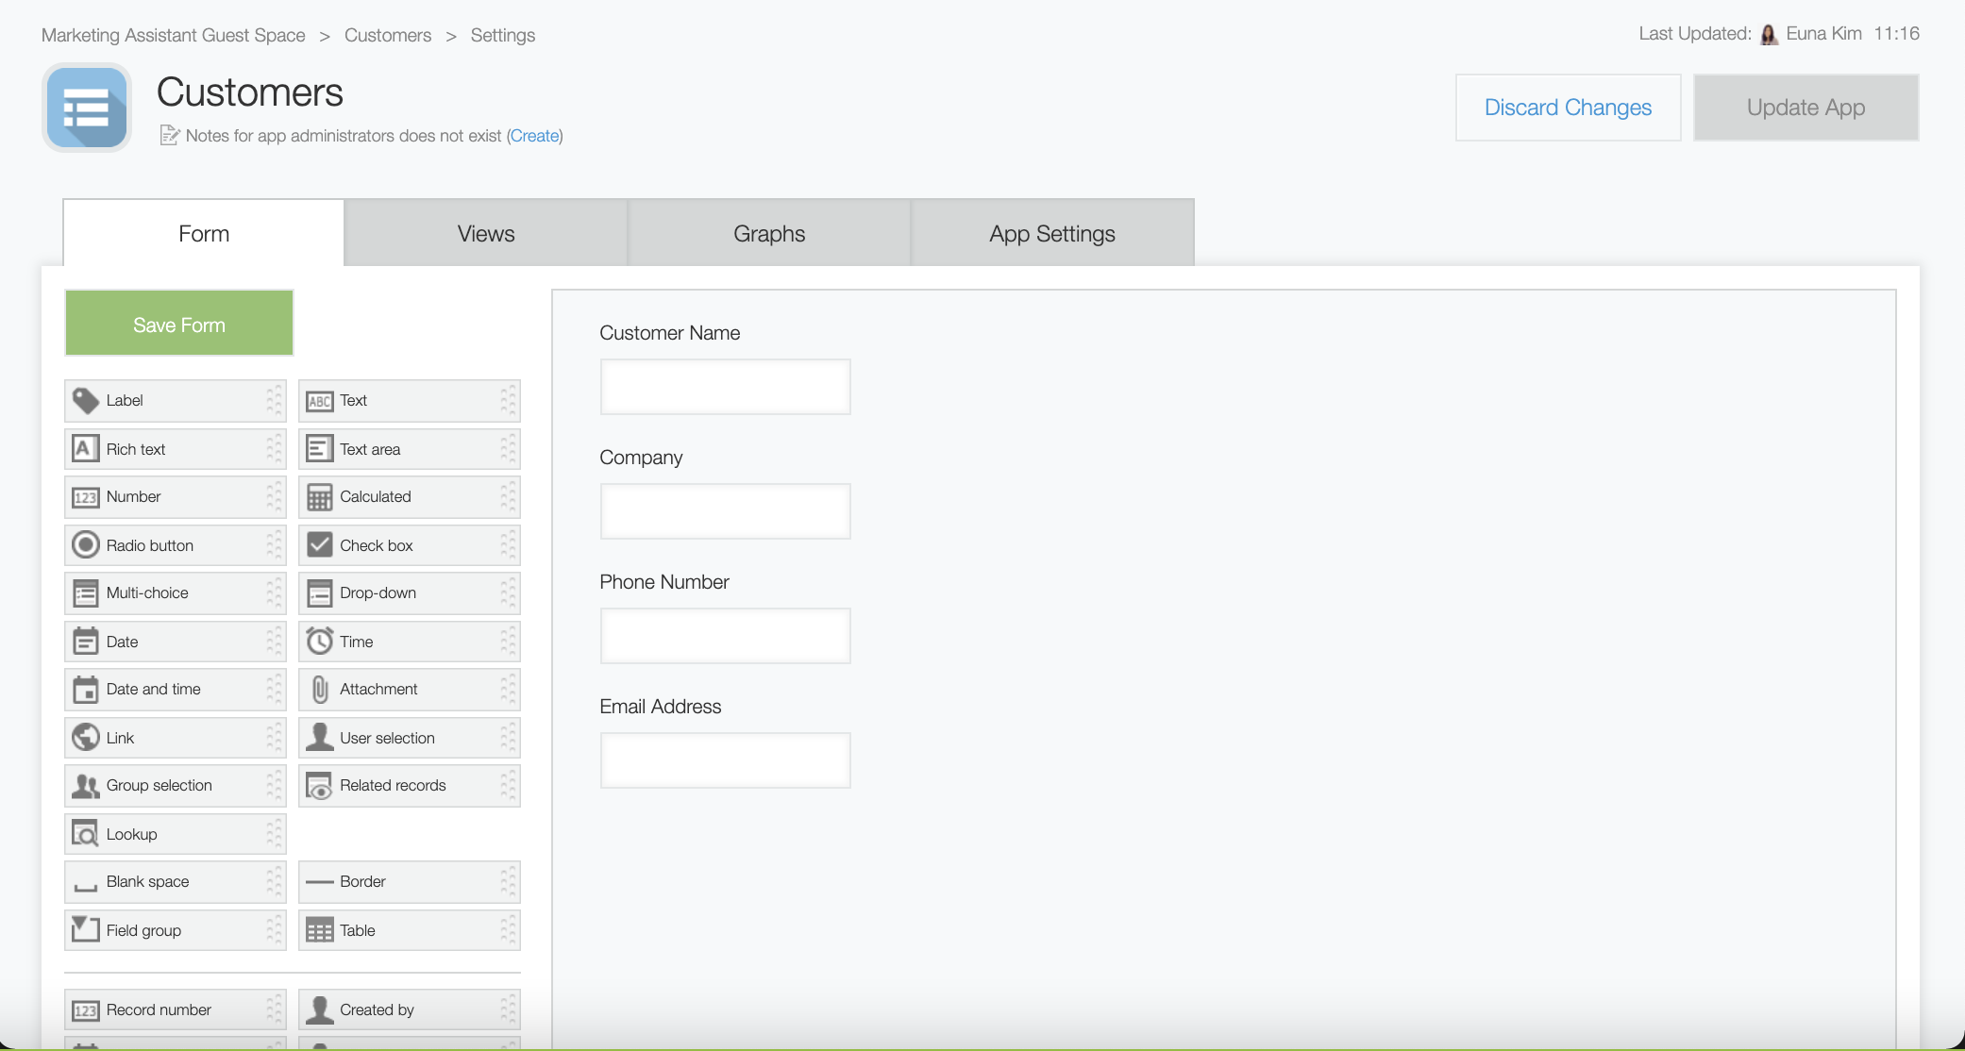Click the Lookup magnifier icon

point(86,834)
